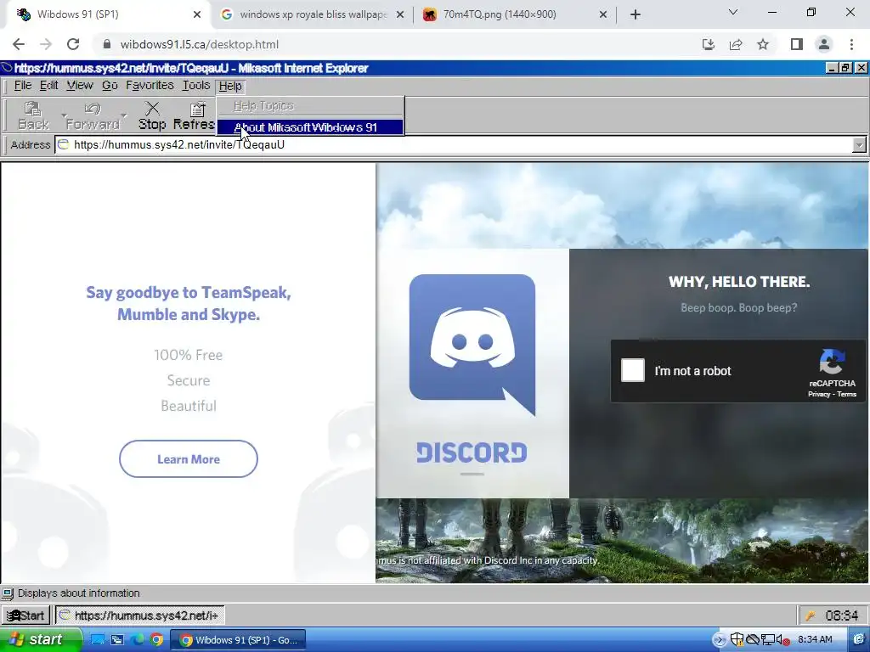This screenshot has height=652, width=870.
Task: Click the Wibdows 91 tray clock 08:34
Action: [842, 615]
